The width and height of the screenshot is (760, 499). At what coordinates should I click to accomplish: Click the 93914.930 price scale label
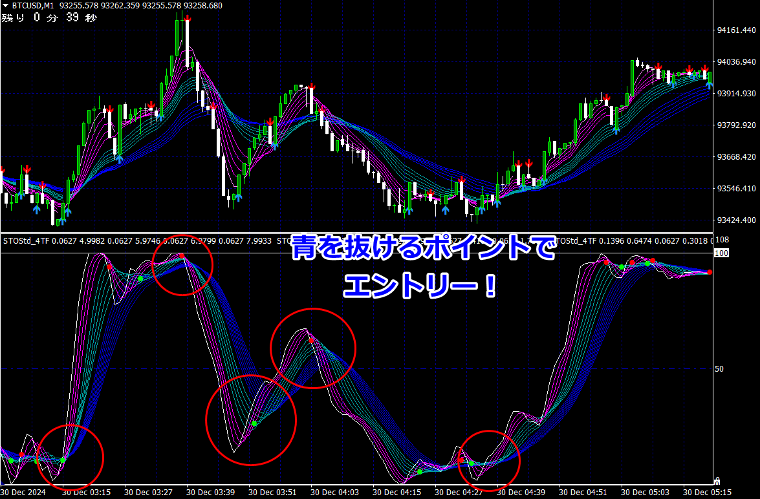click(736, 93)
